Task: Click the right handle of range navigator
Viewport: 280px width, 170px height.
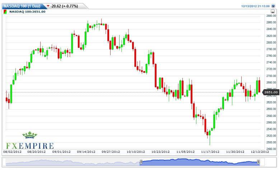Action: (258, 162)
